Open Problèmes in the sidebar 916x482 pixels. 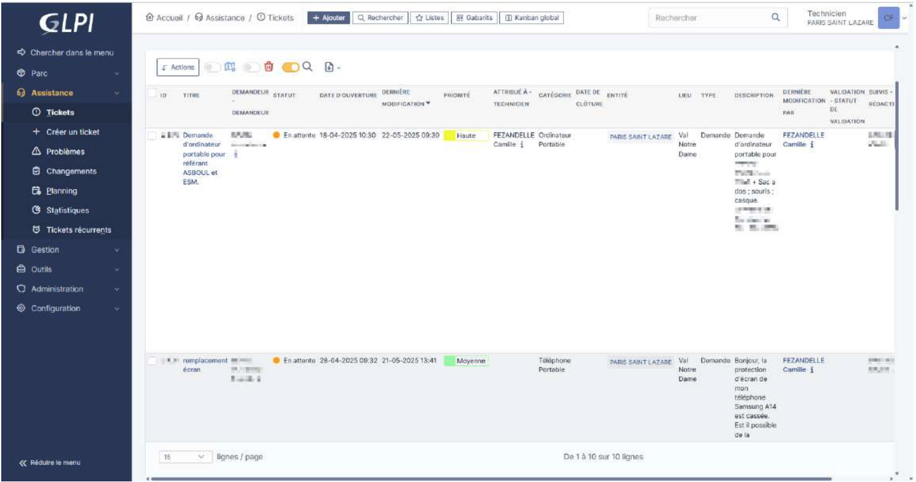[65, 152]
